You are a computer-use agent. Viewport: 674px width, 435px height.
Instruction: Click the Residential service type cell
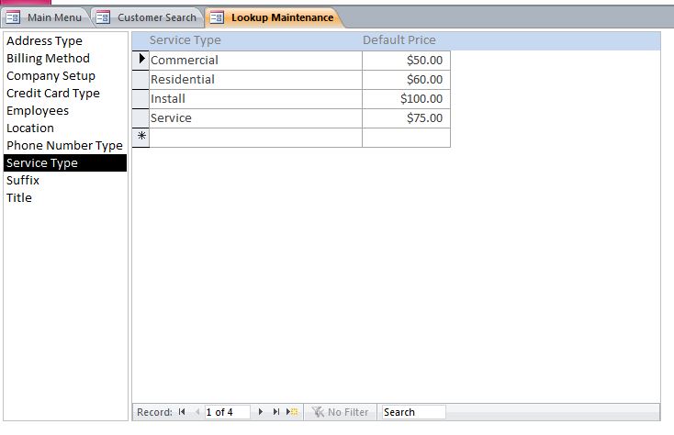256,80
